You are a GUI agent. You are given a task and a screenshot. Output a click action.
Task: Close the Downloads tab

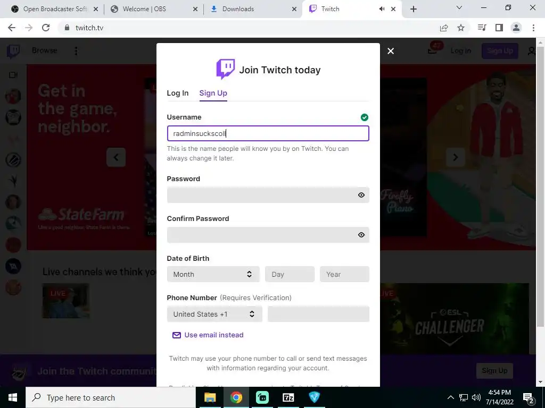tap(294, 9)
